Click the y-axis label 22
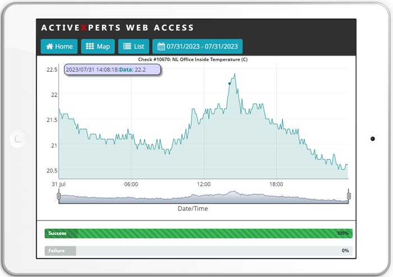This screenshot has width=393, height=277. tap(54, 95)
